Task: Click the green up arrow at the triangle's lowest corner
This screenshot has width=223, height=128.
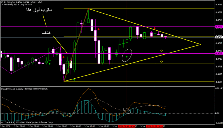Action: pos(74,79)
